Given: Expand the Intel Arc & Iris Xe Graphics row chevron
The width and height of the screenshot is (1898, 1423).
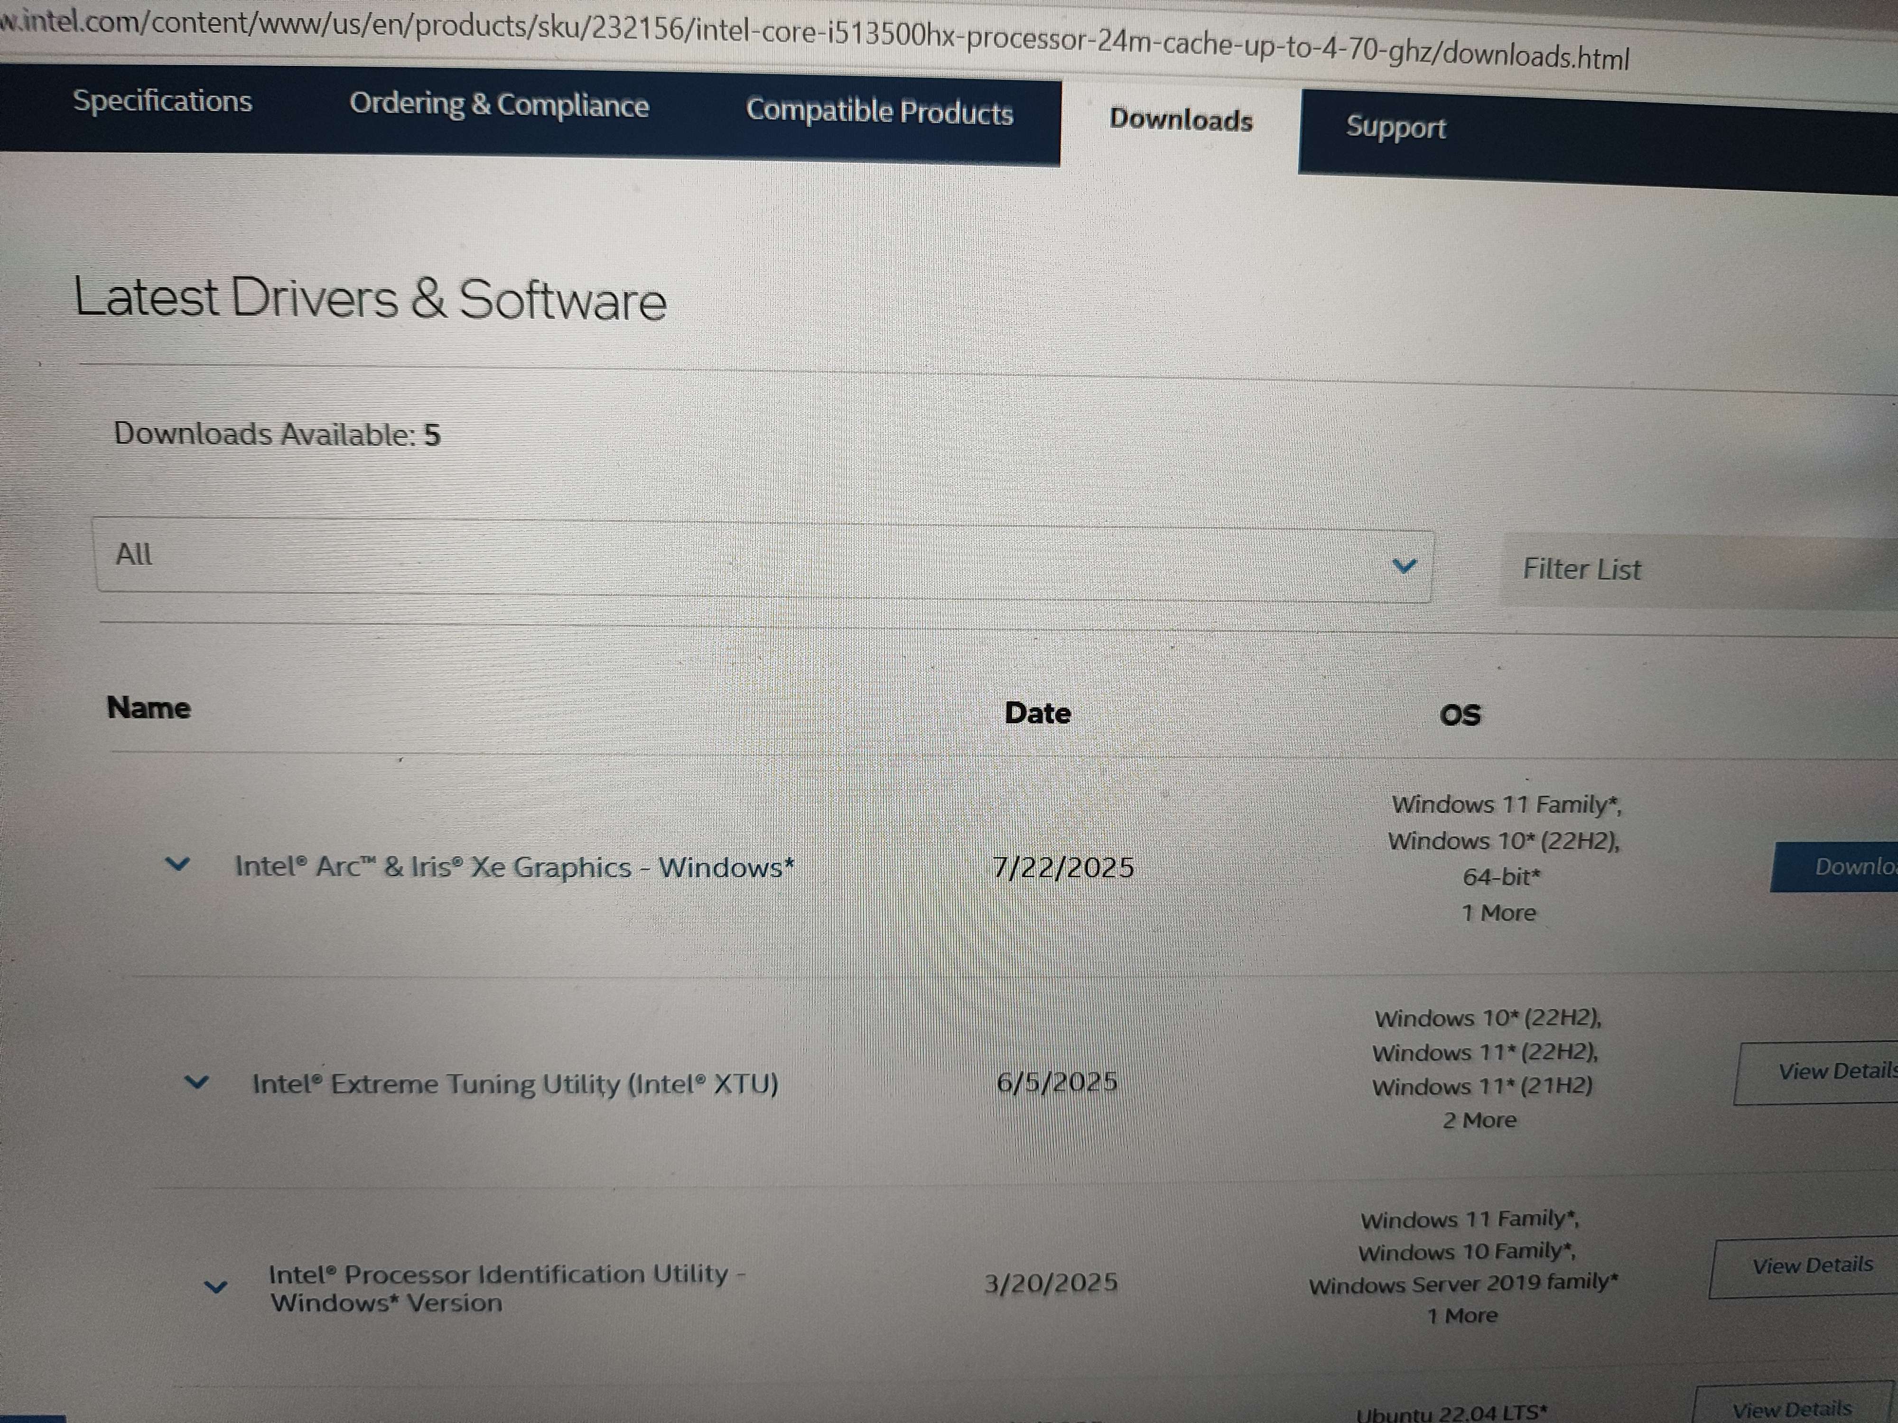Looking at the screenshot, I should point(177,864).
